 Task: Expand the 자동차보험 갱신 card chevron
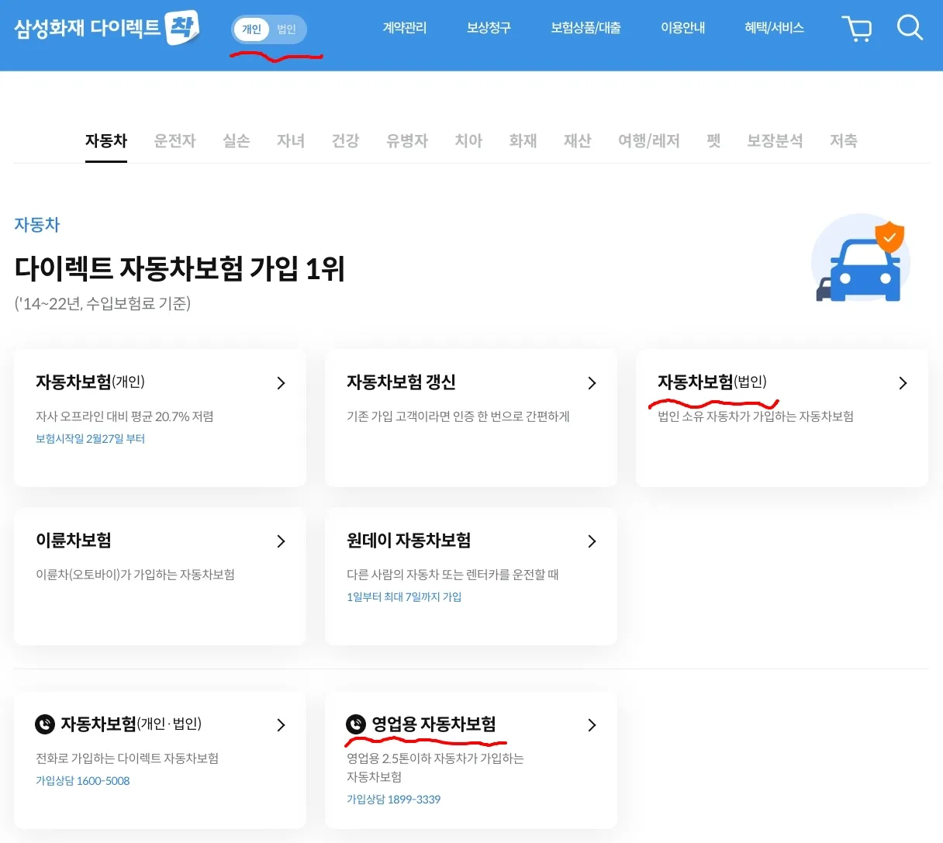click(x=592, y=382)
